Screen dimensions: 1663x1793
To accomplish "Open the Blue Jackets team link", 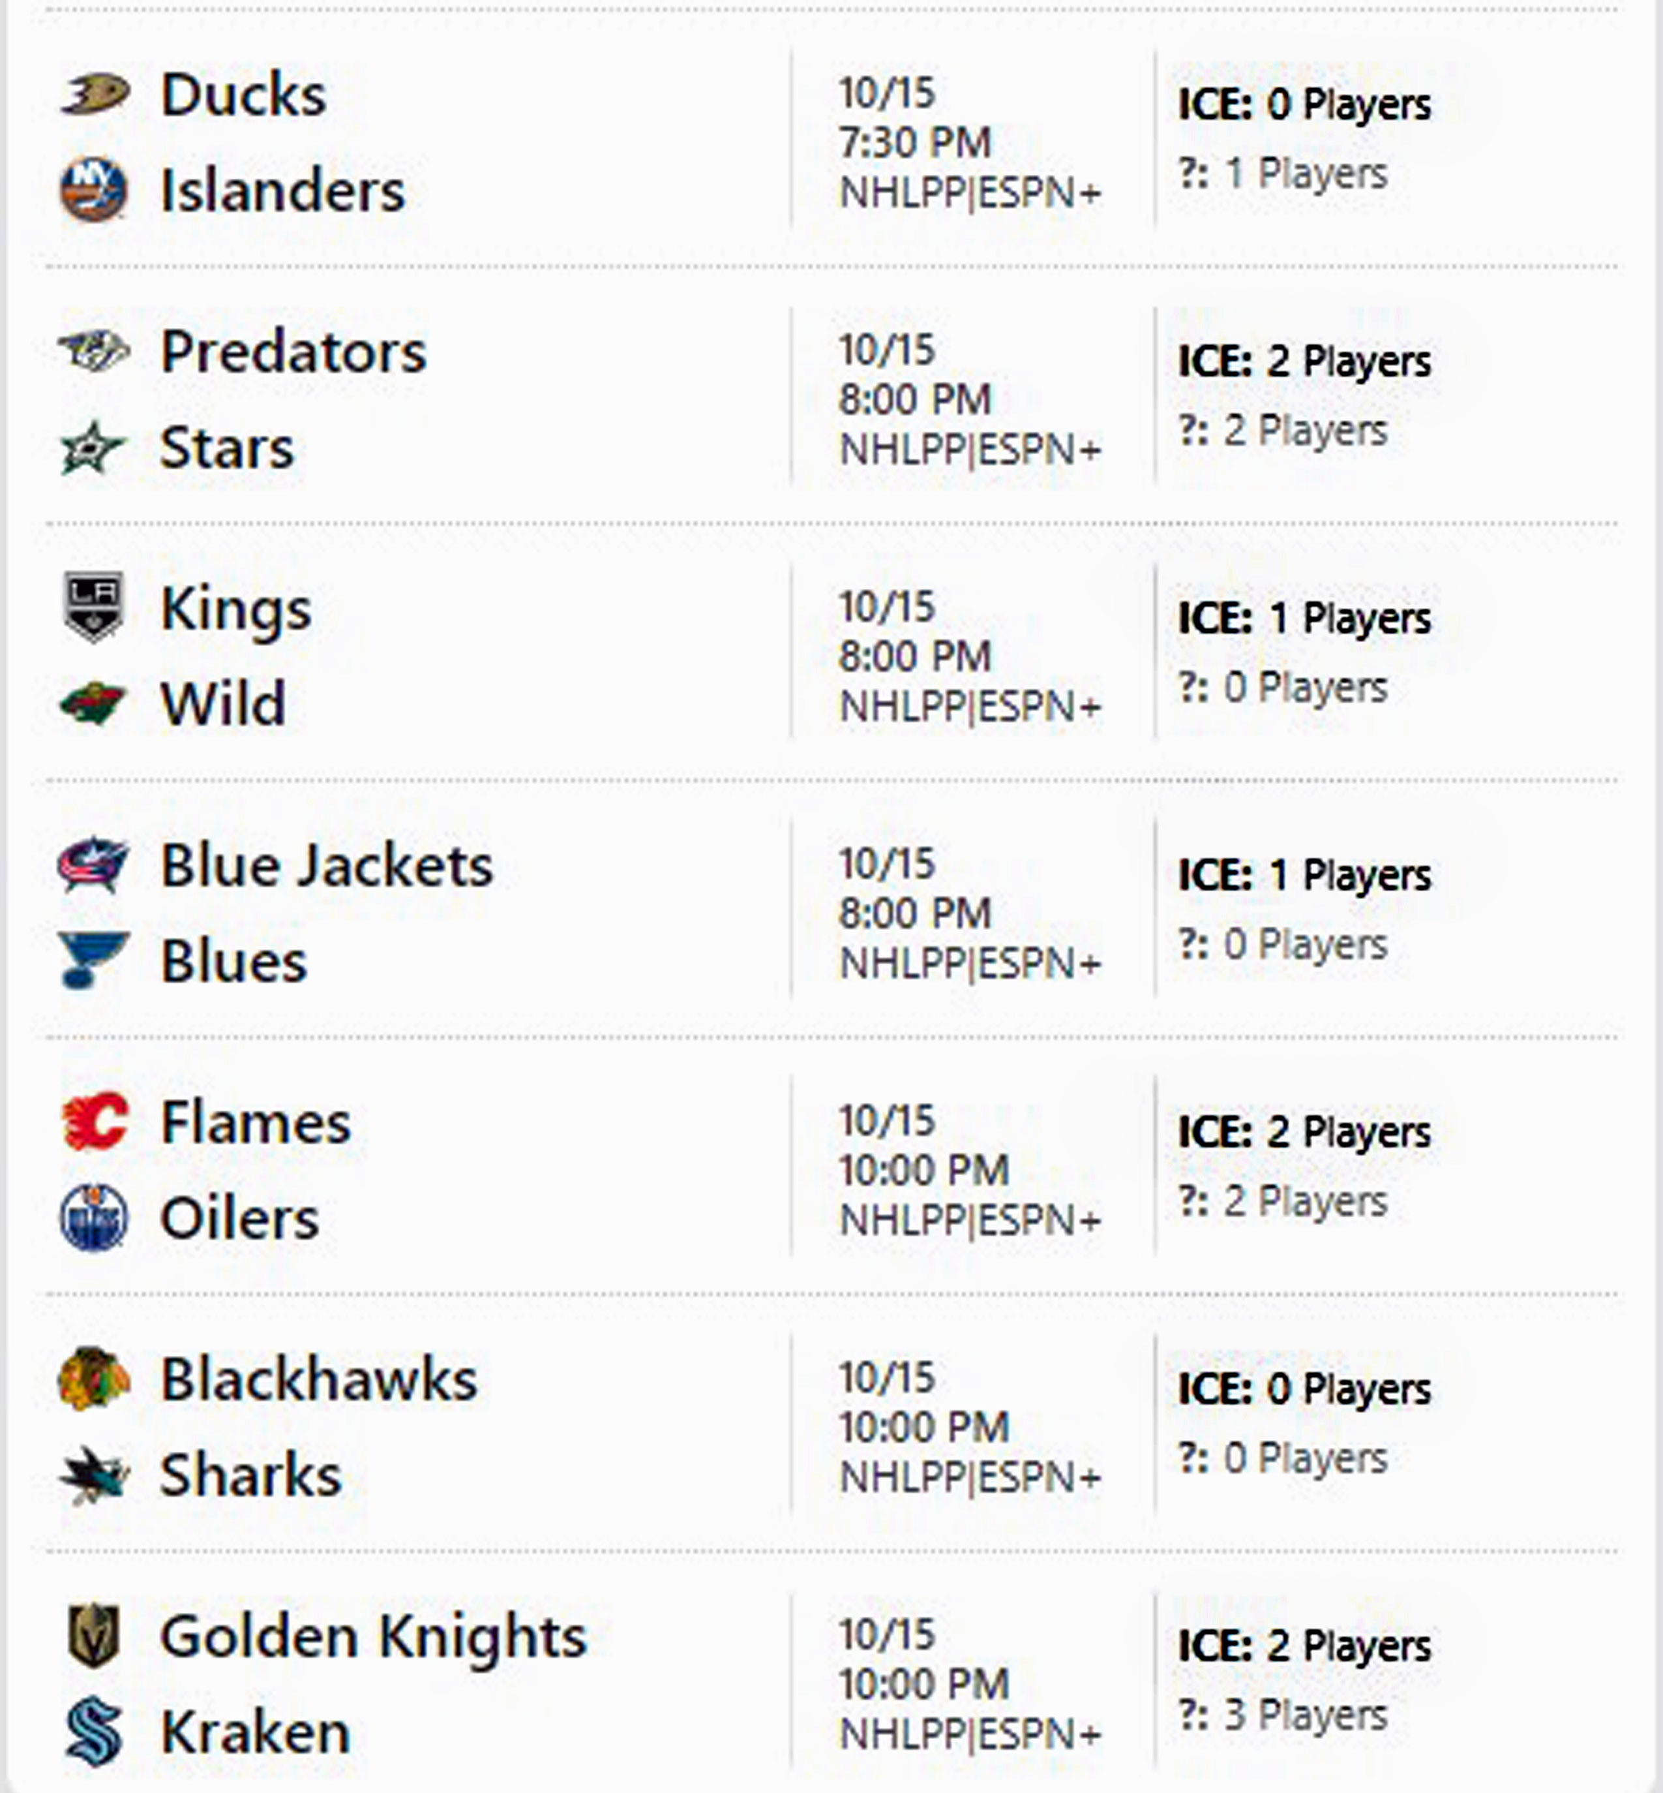I will tap(326, 866).
